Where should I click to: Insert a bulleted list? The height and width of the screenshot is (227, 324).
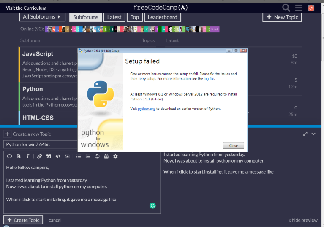click(79, 156)
